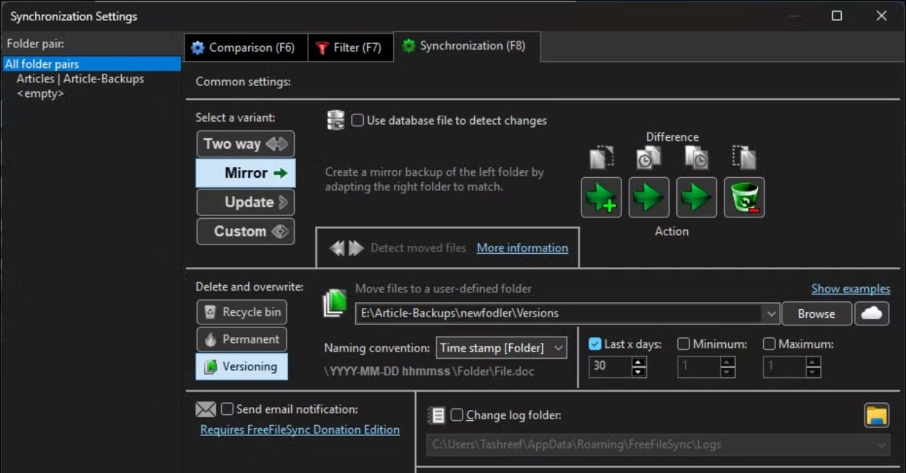Maximize the Synchronization Settings window

(x=837, y=16)
